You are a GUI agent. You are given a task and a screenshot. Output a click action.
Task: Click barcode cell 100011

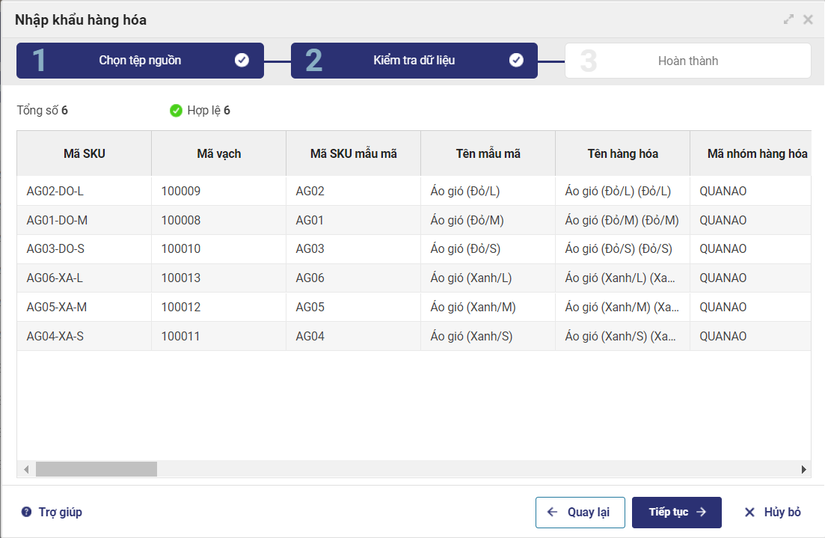(x=219, y=336)
